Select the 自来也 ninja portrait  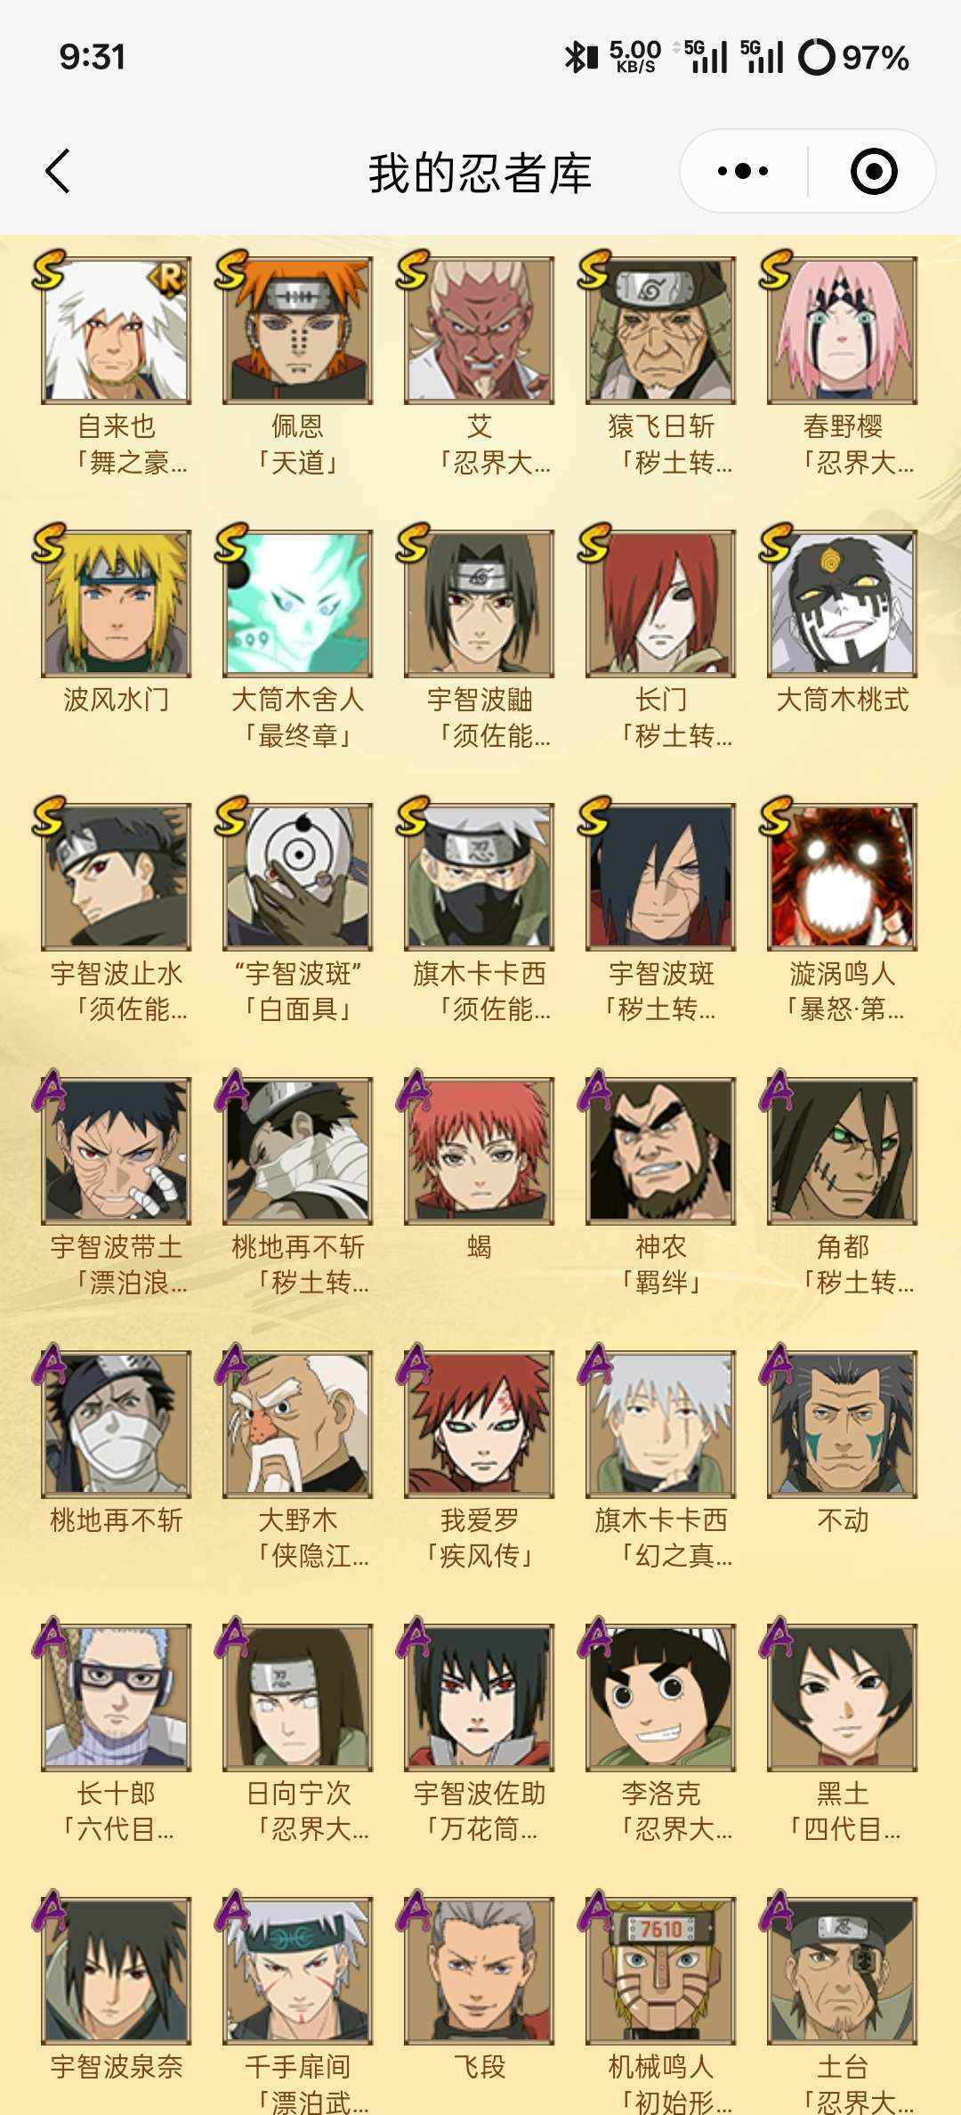[x=117, y=330]
